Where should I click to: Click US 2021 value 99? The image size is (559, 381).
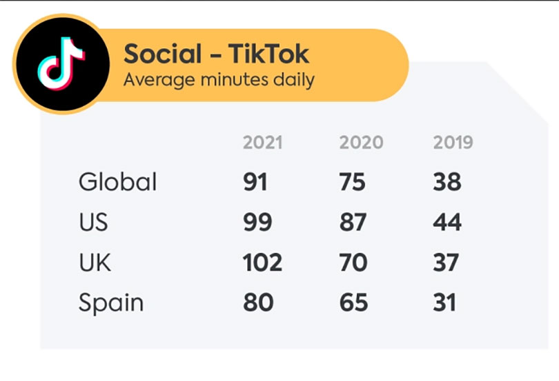coord(257,223)
